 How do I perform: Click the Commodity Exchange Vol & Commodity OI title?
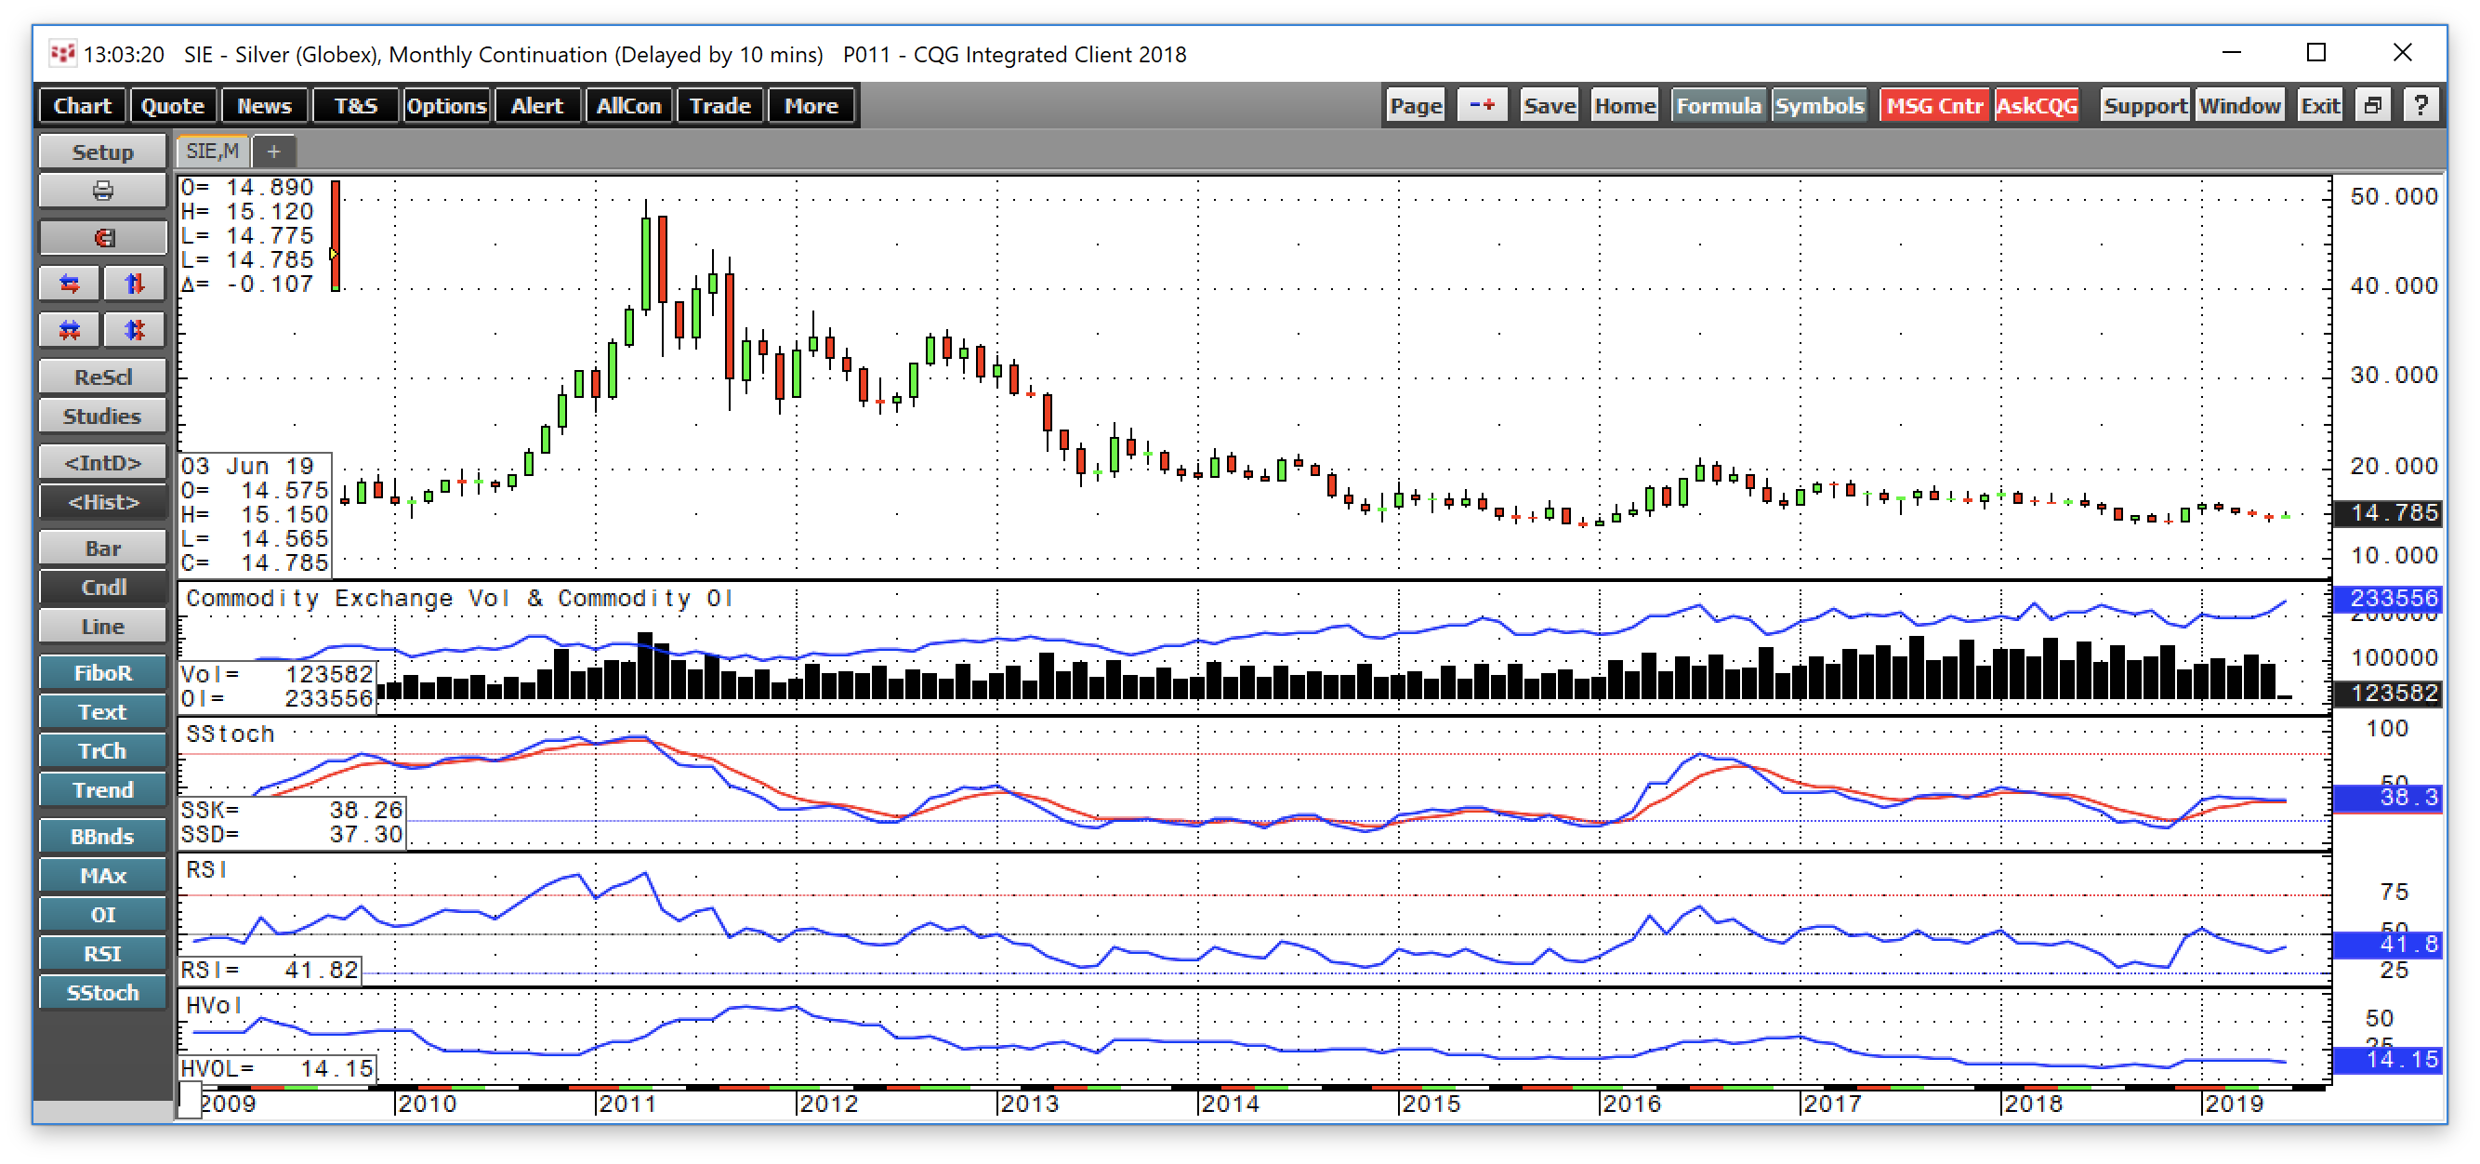(459, 599)
